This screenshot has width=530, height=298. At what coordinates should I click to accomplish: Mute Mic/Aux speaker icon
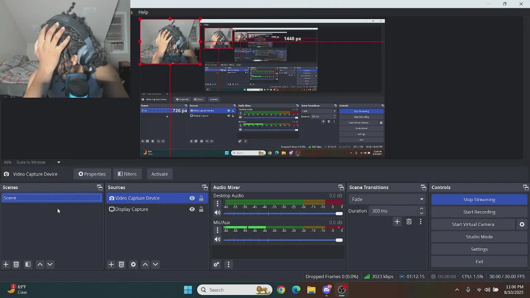click(217, 239)
